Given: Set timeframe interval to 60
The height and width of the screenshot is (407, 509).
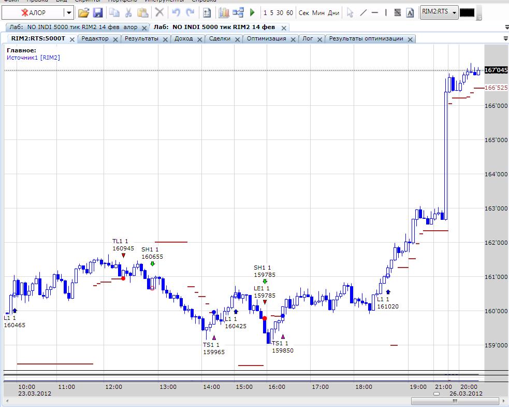Looking at the screenshot, I should 289,13.
